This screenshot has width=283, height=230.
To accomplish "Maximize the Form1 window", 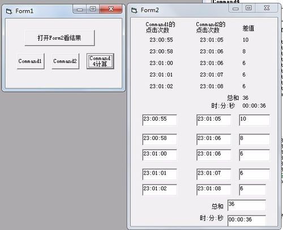I will click(93, 9).
